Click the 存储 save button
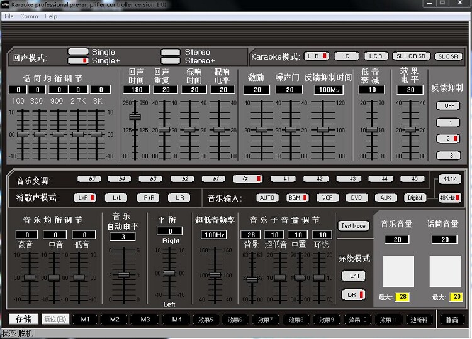Image resolution: width=472 pixels, height=339 pixels. click(x=23, y=319)
